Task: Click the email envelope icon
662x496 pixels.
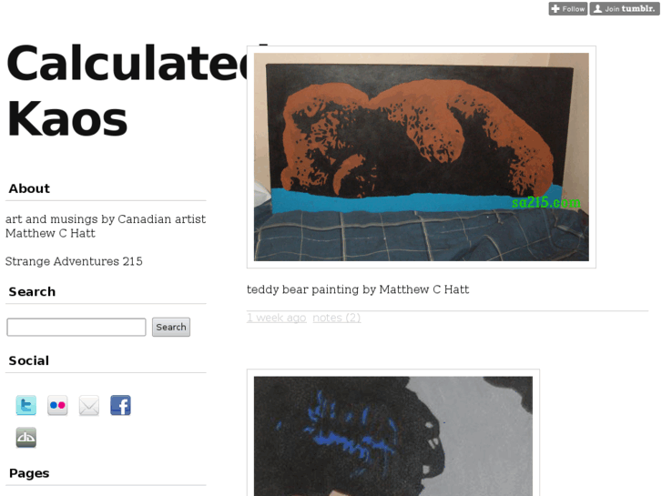Action: point(89,405)
